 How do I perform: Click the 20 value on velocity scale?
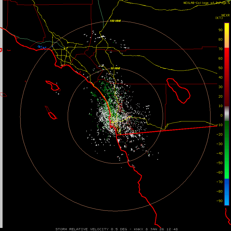pos(220,96)
